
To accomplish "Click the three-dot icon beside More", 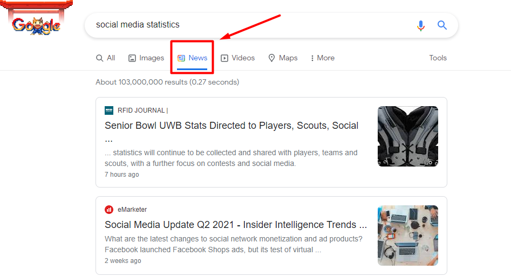I will pyautogui.click(x=312, y=58).
